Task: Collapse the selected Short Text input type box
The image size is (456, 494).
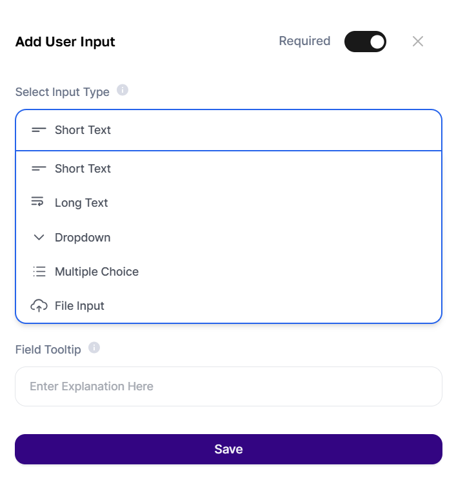Action: [228, 130]
